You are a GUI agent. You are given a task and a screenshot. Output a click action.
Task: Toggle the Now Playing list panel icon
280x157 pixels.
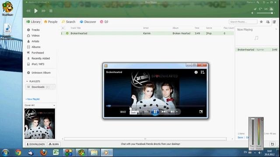click(x=274, y=22)
